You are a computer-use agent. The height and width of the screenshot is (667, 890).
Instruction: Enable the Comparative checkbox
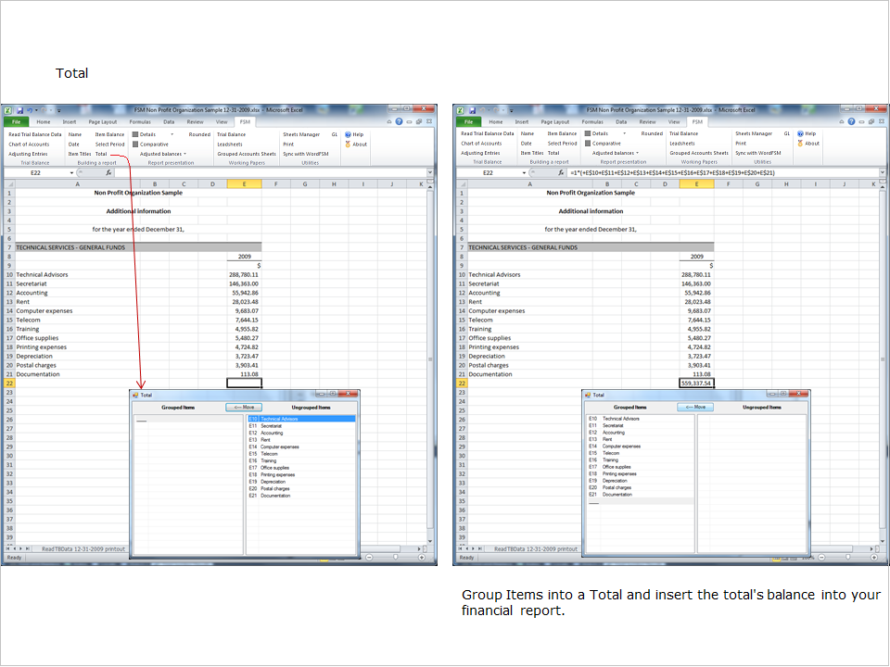[x=135, y=145]
